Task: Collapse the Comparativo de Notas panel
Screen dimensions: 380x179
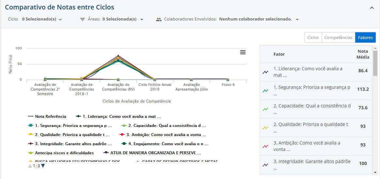Action: pos(372,8)
